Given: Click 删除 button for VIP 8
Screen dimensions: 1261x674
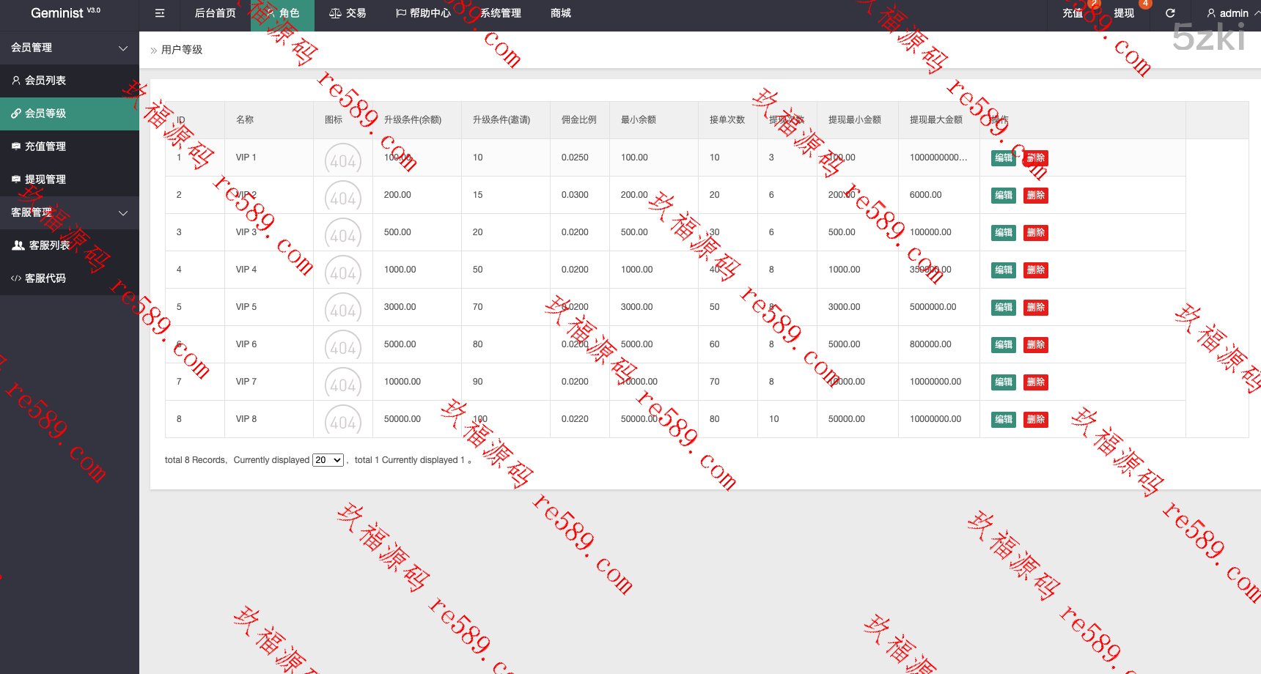Looking at the screenshot, I should (1035, 420).
